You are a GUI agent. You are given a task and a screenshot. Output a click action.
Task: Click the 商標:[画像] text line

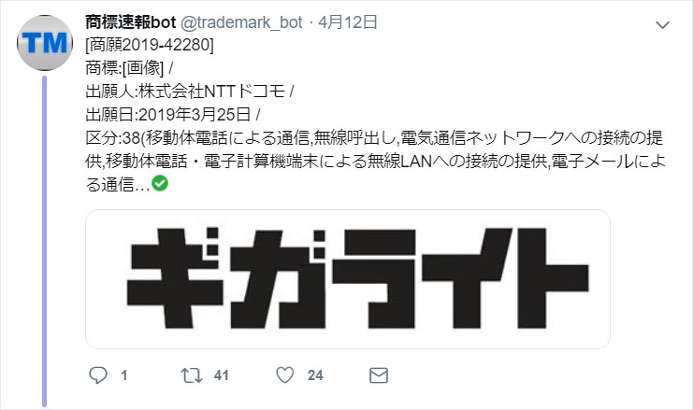[129, 68]
